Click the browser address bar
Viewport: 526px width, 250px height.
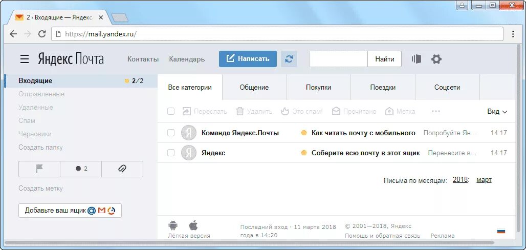click(x=277, y=34)
